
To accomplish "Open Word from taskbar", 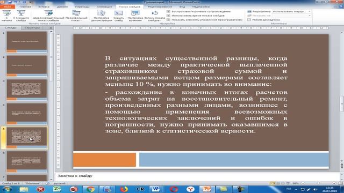I will pos(156,189).
